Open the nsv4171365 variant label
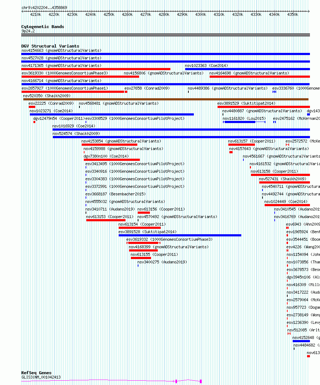The image size is (320, 385). [x=61, y=65]
